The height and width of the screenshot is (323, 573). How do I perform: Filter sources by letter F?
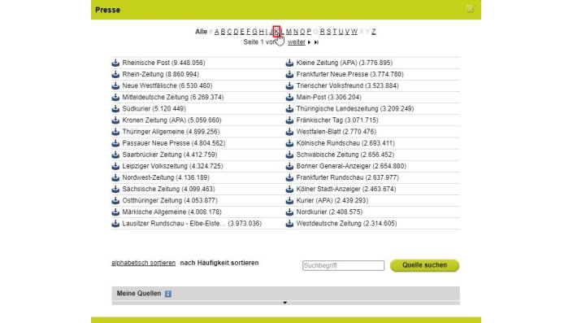[x=248, y=32]
